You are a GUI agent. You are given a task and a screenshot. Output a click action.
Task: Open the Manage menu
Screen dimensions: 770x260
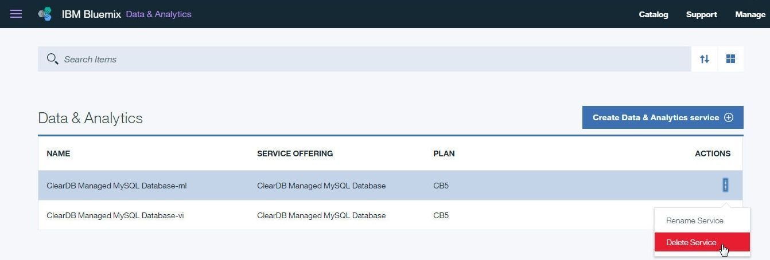coord(750,14)
